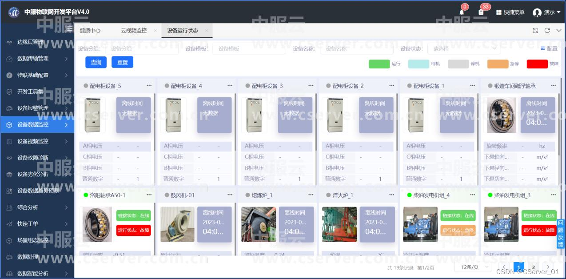Open the notification bell with 0 badge
This screenshot has width=566, height=279.
click(x=462, y=12)
